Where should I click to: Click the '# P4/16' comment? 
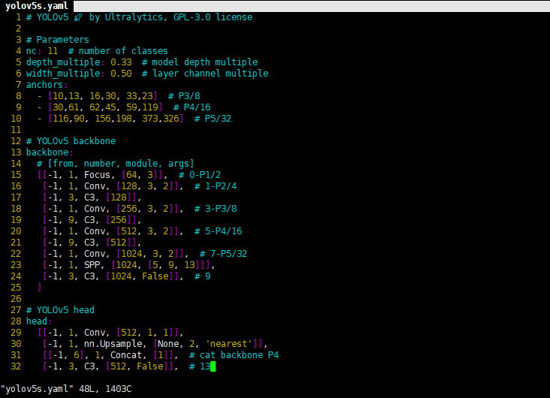click(x=192, y=107)
